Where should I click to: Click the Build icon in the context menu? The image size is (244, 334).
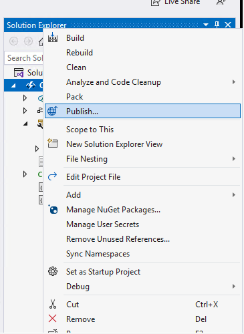coord(53,37)
